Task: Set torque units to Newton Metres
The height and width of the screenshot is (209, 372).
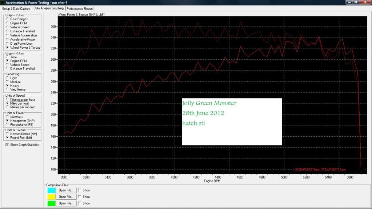Action: click(7, 134)
